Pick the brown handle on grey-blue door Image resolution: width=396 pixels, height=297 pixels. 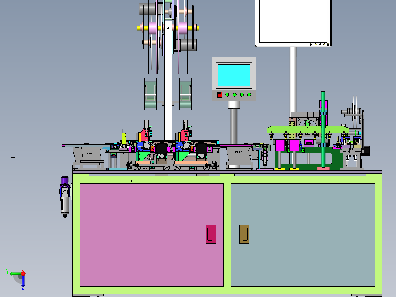244,234
